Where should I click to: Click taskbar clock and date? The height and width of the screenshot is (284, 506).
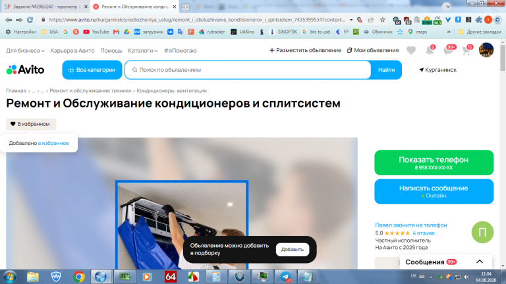(x=486, y=277)
